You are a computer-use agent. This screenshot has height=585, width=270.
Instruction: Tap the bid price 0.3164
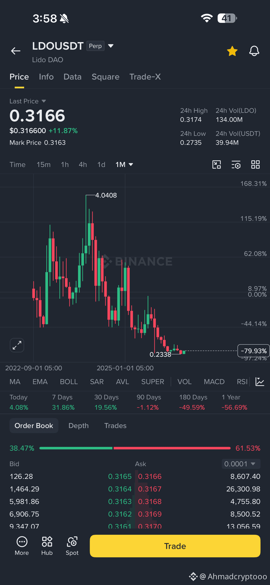pos(120,489)
